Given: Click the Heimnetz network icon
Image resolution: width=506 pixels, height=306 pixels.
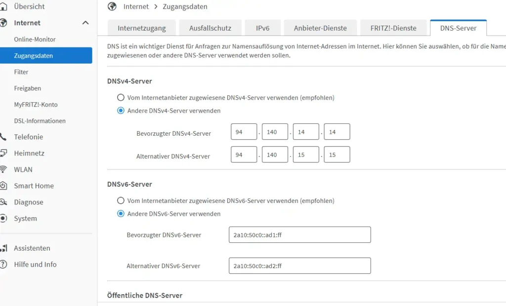Looking at the screenshot, I should pos(3,153).
